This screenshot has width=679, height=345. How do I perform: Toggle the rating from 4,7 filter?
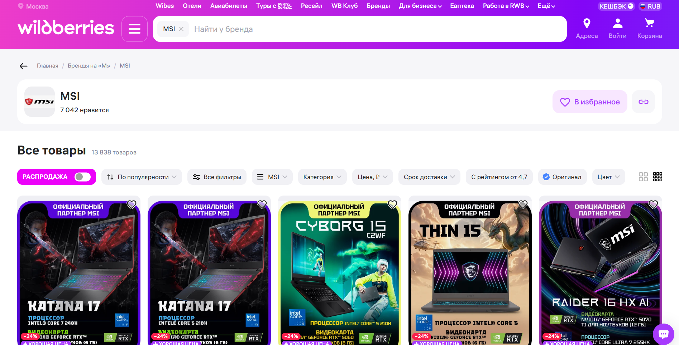[x=499, y=177]
